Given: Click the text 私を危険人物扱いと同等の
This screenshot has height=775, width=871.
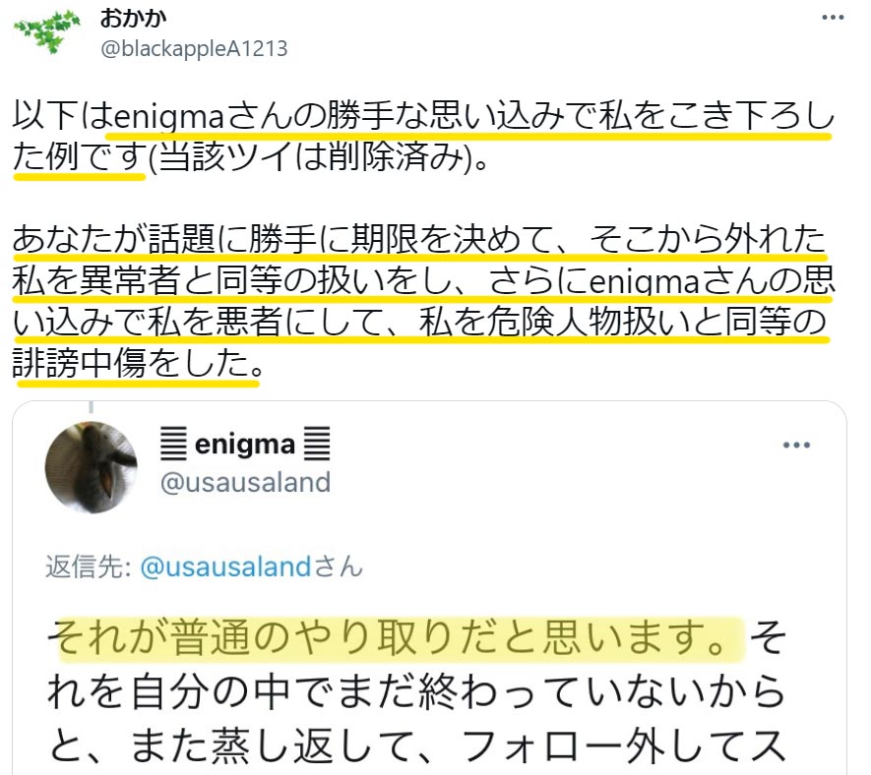Looking at the screenshot, I should pos(623,322).
